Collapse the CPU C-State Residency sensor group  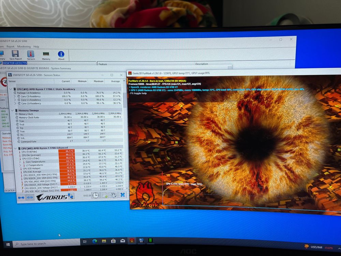(x=11, y=89)
